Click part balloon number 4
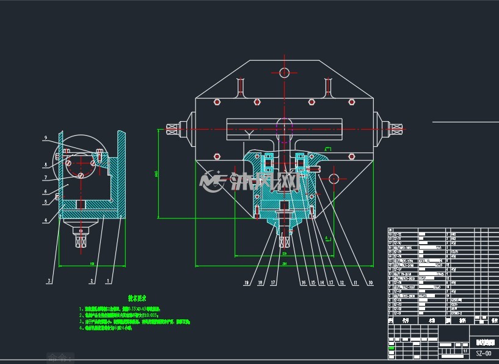Viewport: 499px width, 364px height. click(x=46, y=220)
